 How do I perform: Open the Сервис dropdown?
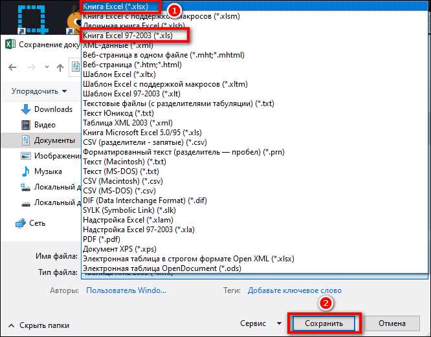point(260,323)
